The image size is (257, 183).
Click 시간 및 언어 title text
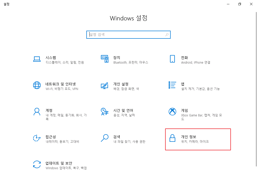[x=123, y=110]
